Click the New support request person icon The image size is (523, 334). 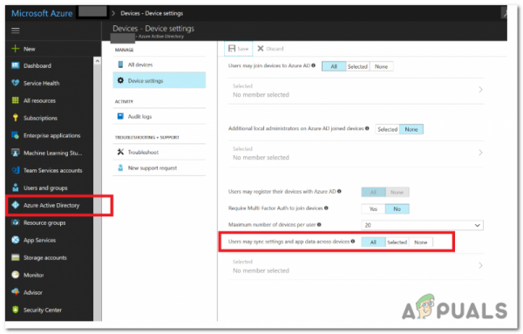[x=120, y=167]
